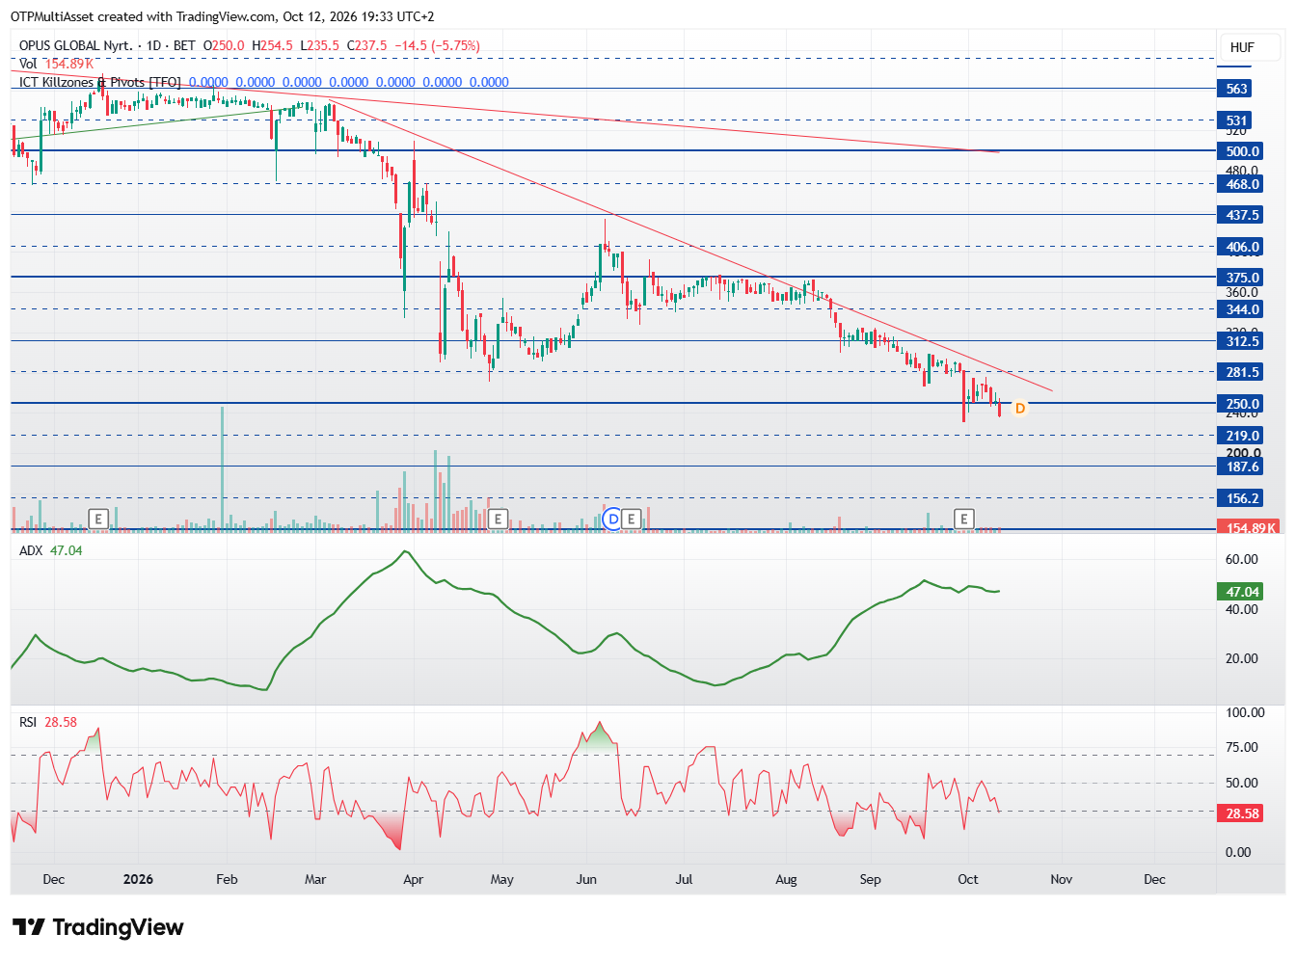Select the 375.0 price level label

pyautogui.click(x=1242, y=278)
